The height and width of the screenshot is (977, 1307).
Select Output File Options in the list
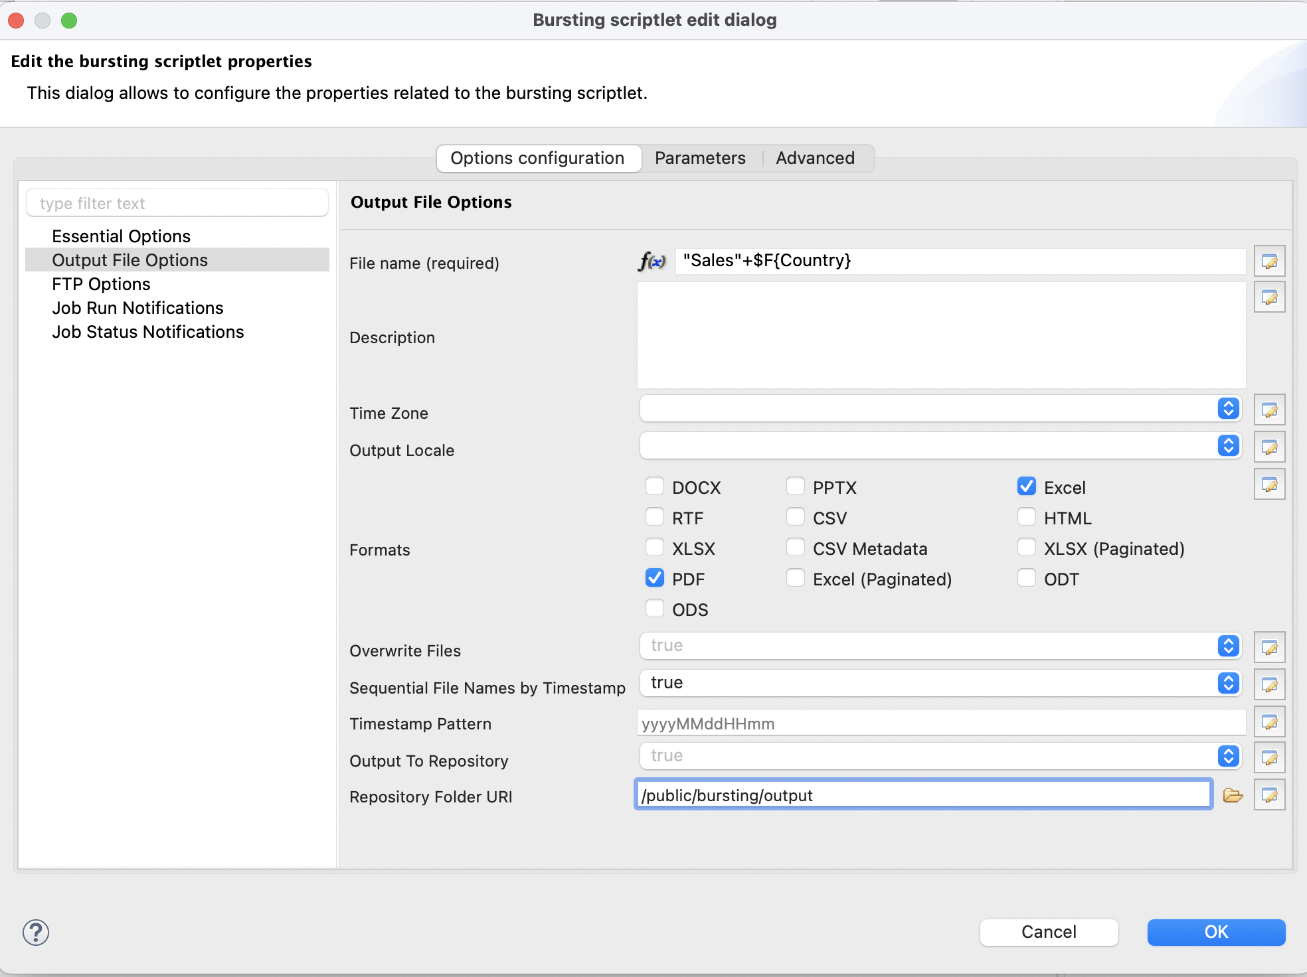tap(177, 260)
